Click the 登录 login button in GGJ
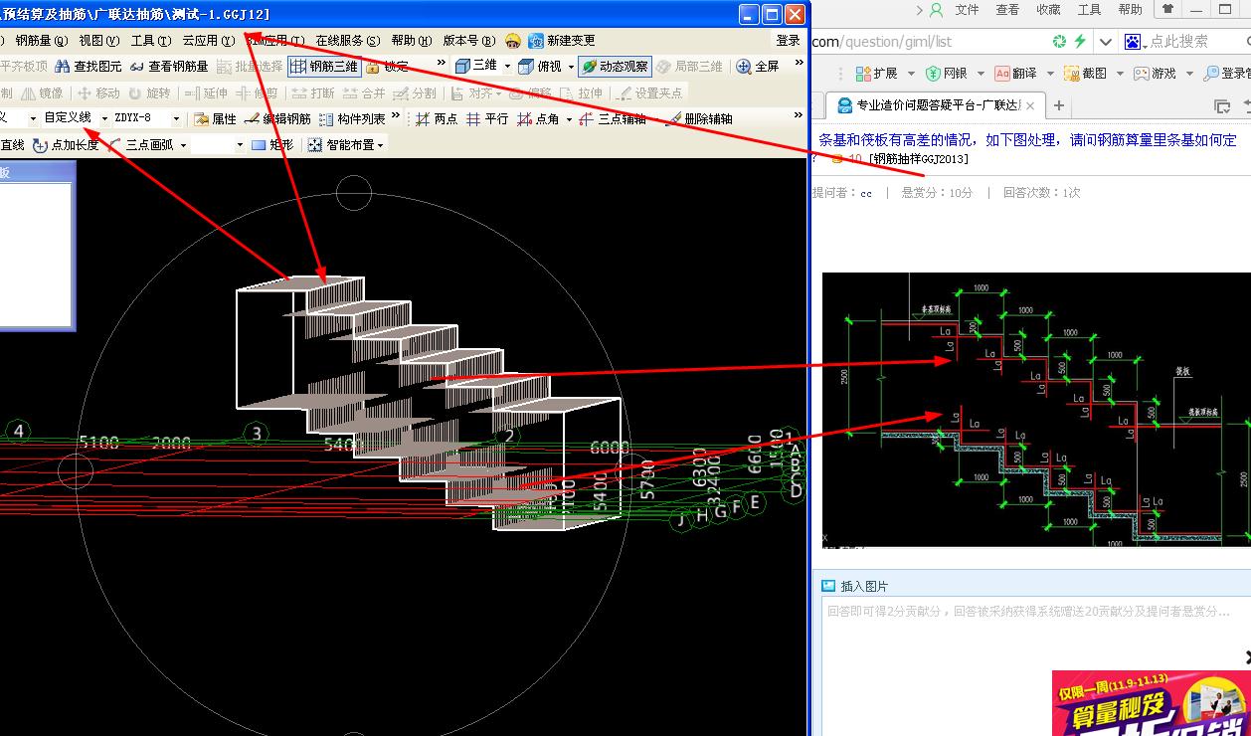 coord(788,41)
